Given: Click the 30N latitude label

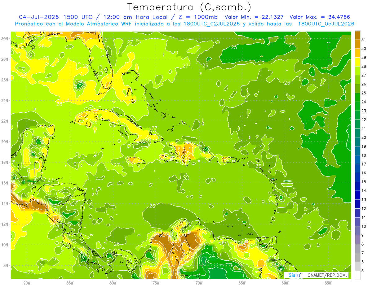Looking at the screenshot, I should click(x=5, y=39).
